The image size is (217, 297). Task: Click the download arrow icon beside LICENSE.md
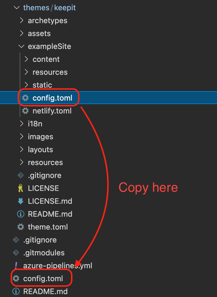(21, 201)
